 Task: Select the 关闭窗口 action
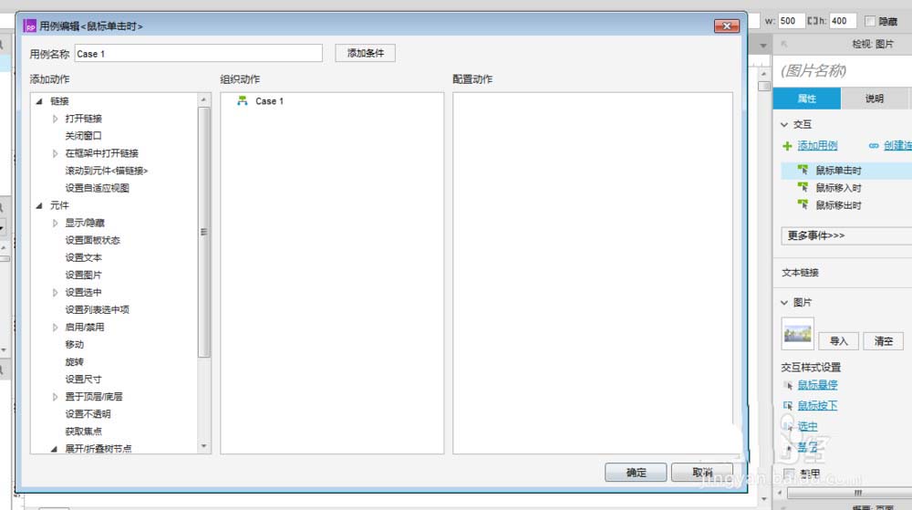[x=83, y=136]
